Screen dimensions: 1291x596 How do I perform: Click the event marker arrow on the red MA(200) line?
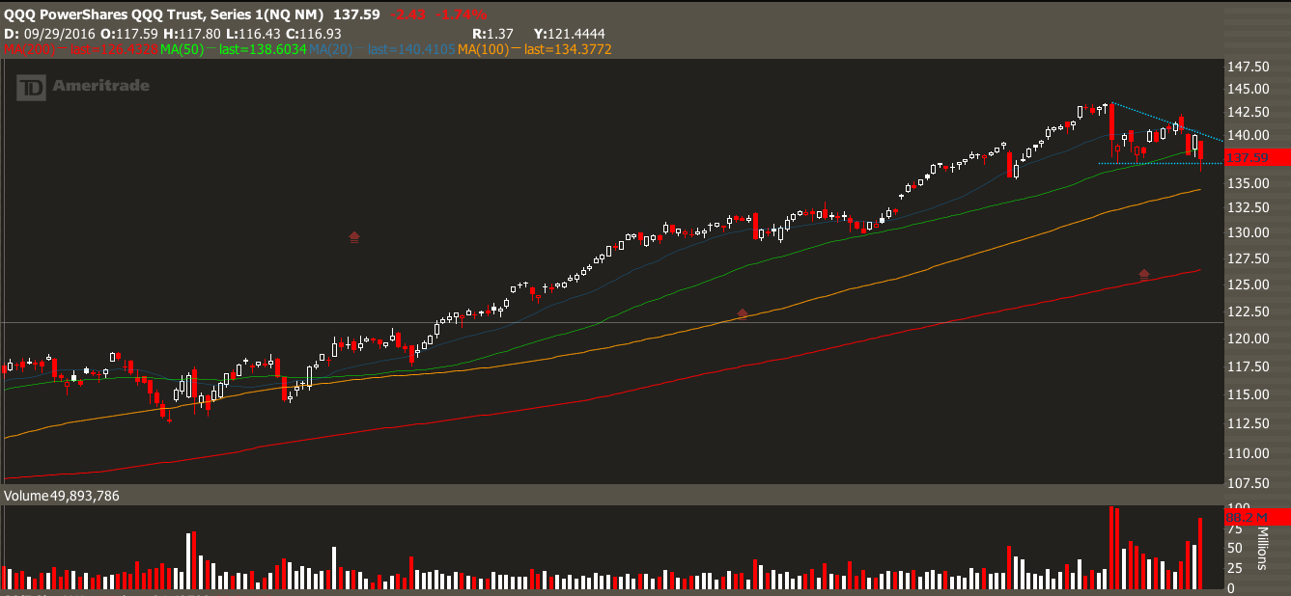[x=1144, y=275]
